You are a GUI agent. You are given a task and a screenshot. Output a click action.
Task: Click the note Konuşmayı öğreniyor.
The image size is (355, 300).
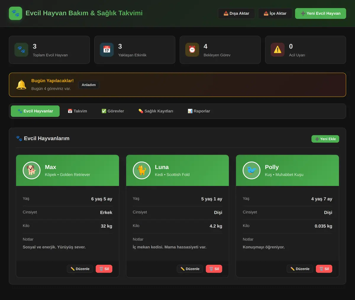click(x=264, y=247)
